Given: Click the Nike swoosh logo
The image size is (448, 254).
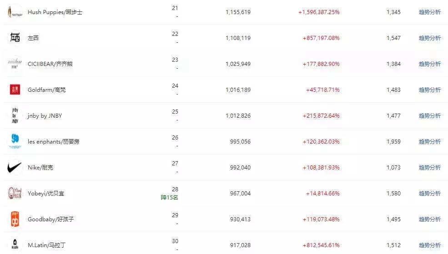Looking at the screenshot, I should pos(15,168).
